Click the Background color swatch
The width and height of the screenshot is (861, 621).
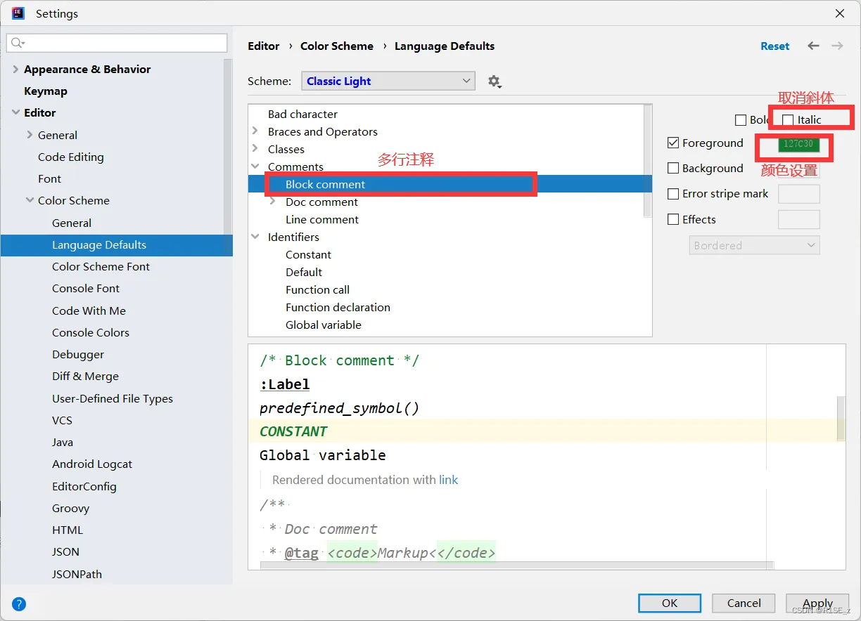[x=798, y=169]
